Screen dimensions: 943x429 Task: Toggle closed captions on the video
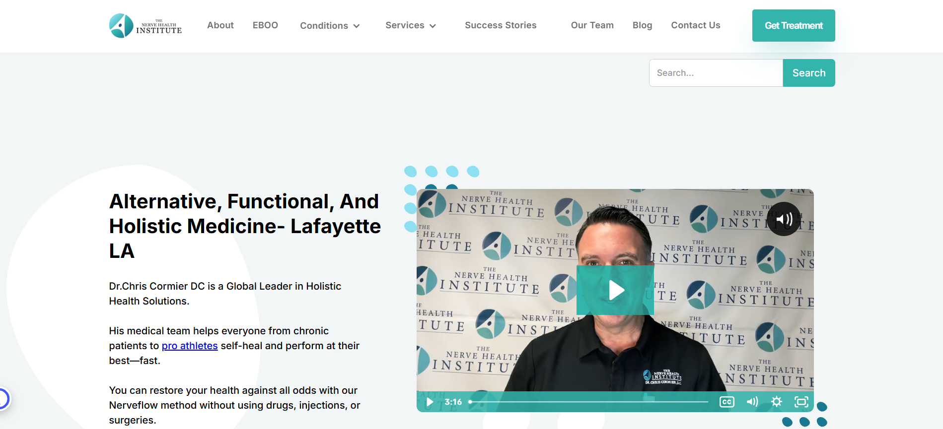[727, 402]
